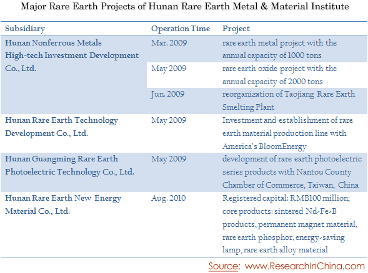
Task: Click the rare earth metal project cell
Action: point(279,49)
